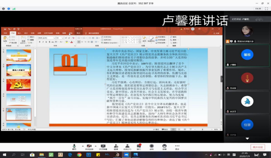Expand video options arrow beside camera
The image size is (271, 158).
coord(95,146)
